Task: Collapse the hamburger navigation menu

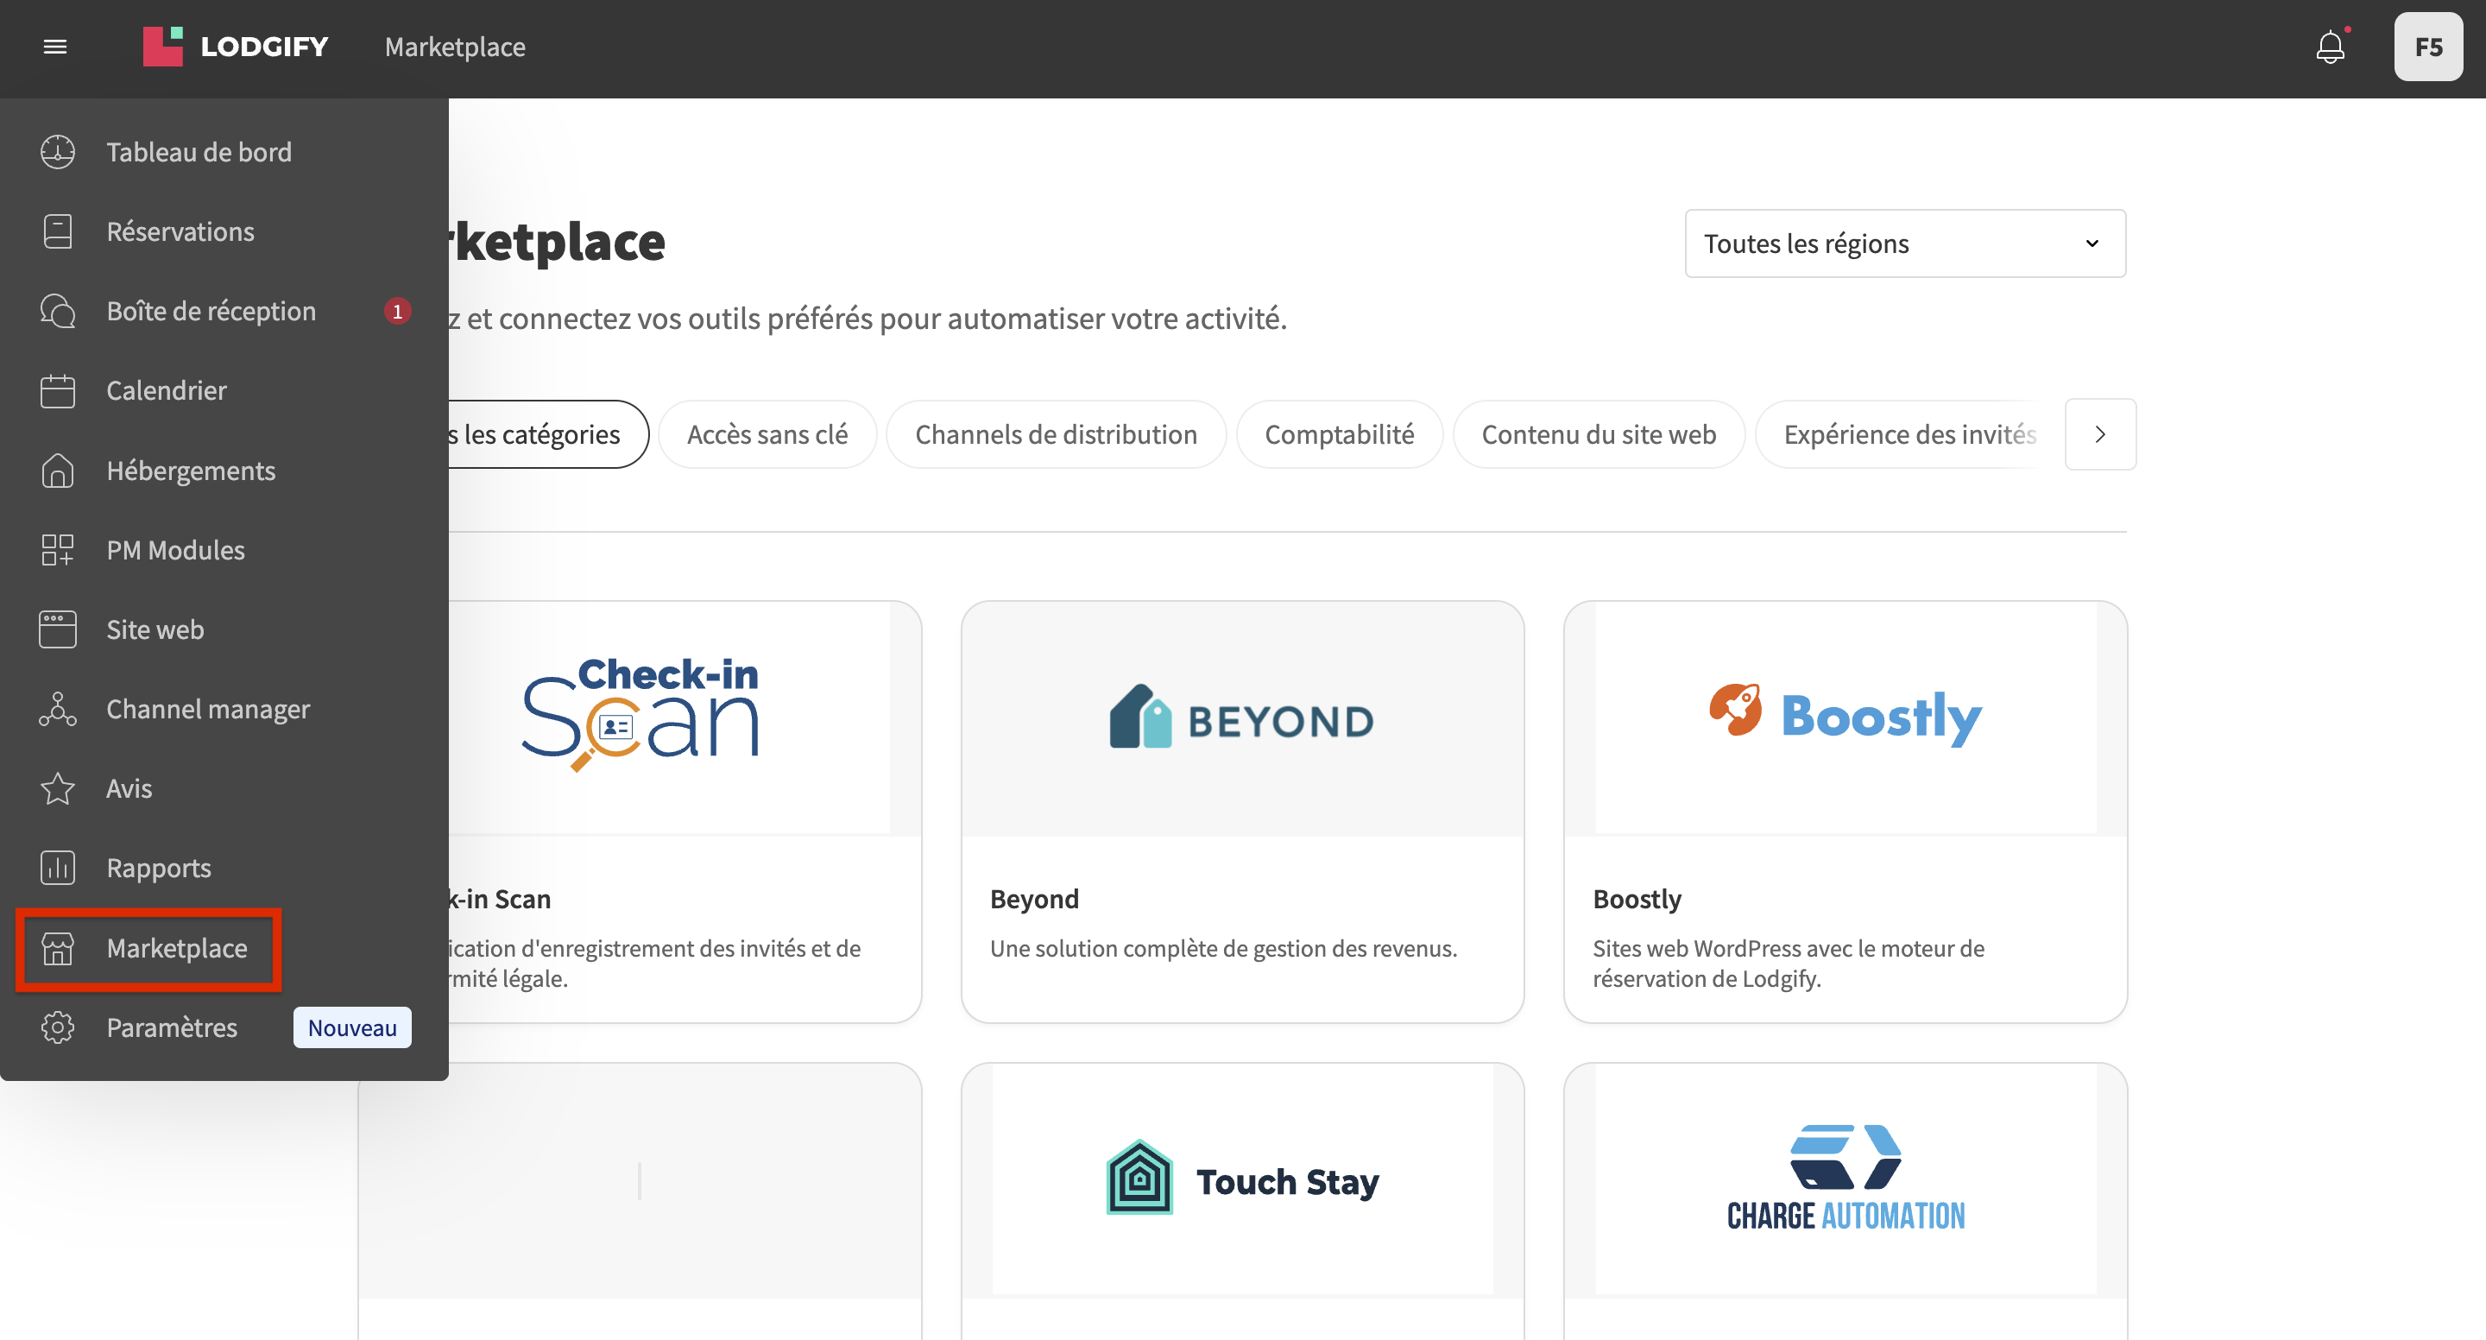Action: (x=55, y=47)
